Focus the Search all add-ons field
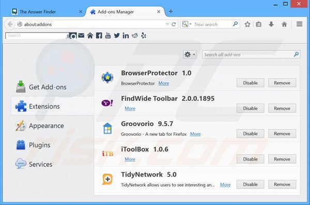This screenshot has height=205, width=310. (x=251, y=54)
